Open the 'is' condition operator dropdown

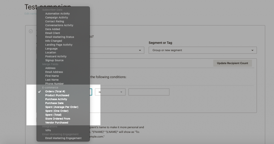coord(110,92)
